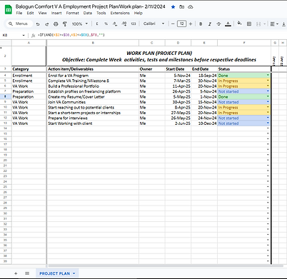Click the horizontal scrollbar at bottom
The width and height of the screenshot is (287, 279).
pos(166,266)
